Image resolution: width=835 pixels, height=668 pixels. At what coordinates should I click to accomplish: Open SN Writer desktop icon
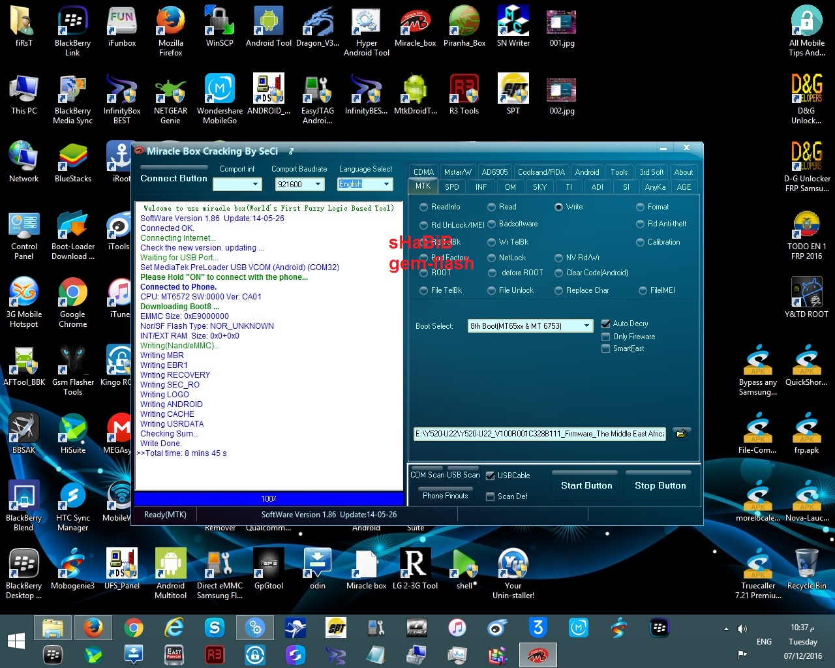[x=513, y=27]
